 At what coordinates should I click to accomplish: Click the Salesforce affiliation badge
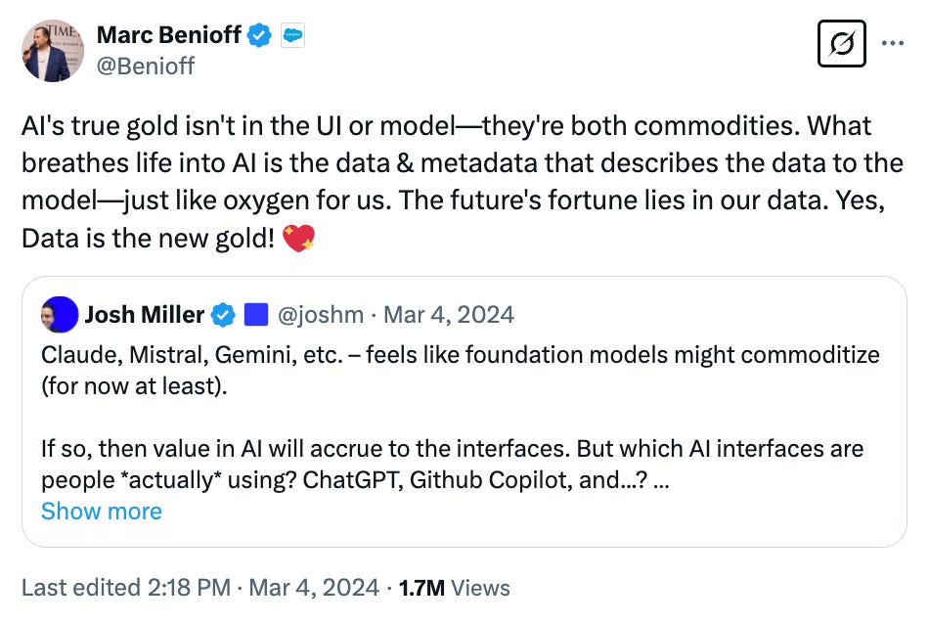pos(292,36)
